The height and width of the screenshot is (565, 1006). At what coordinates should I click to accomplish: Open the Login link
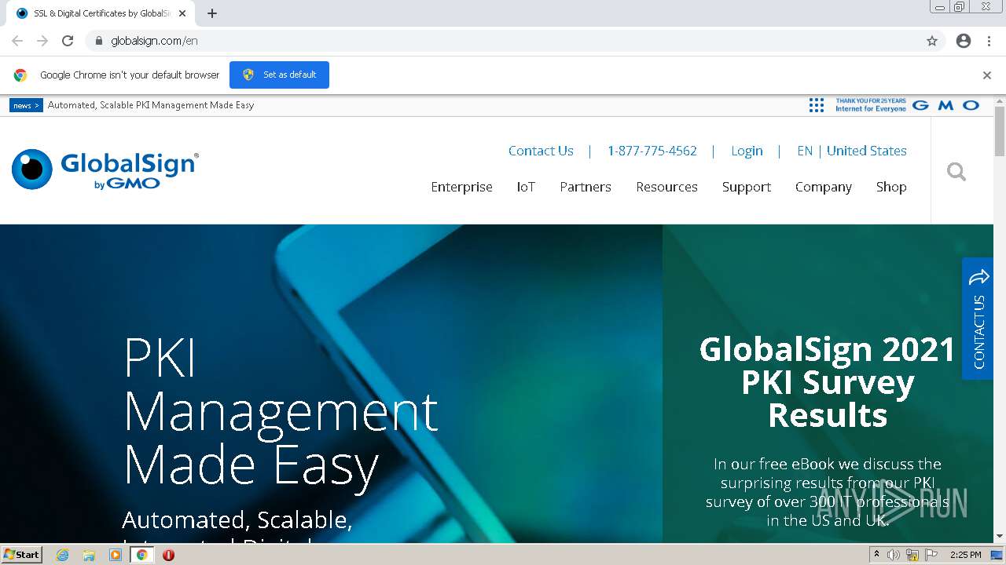(747, 151)
